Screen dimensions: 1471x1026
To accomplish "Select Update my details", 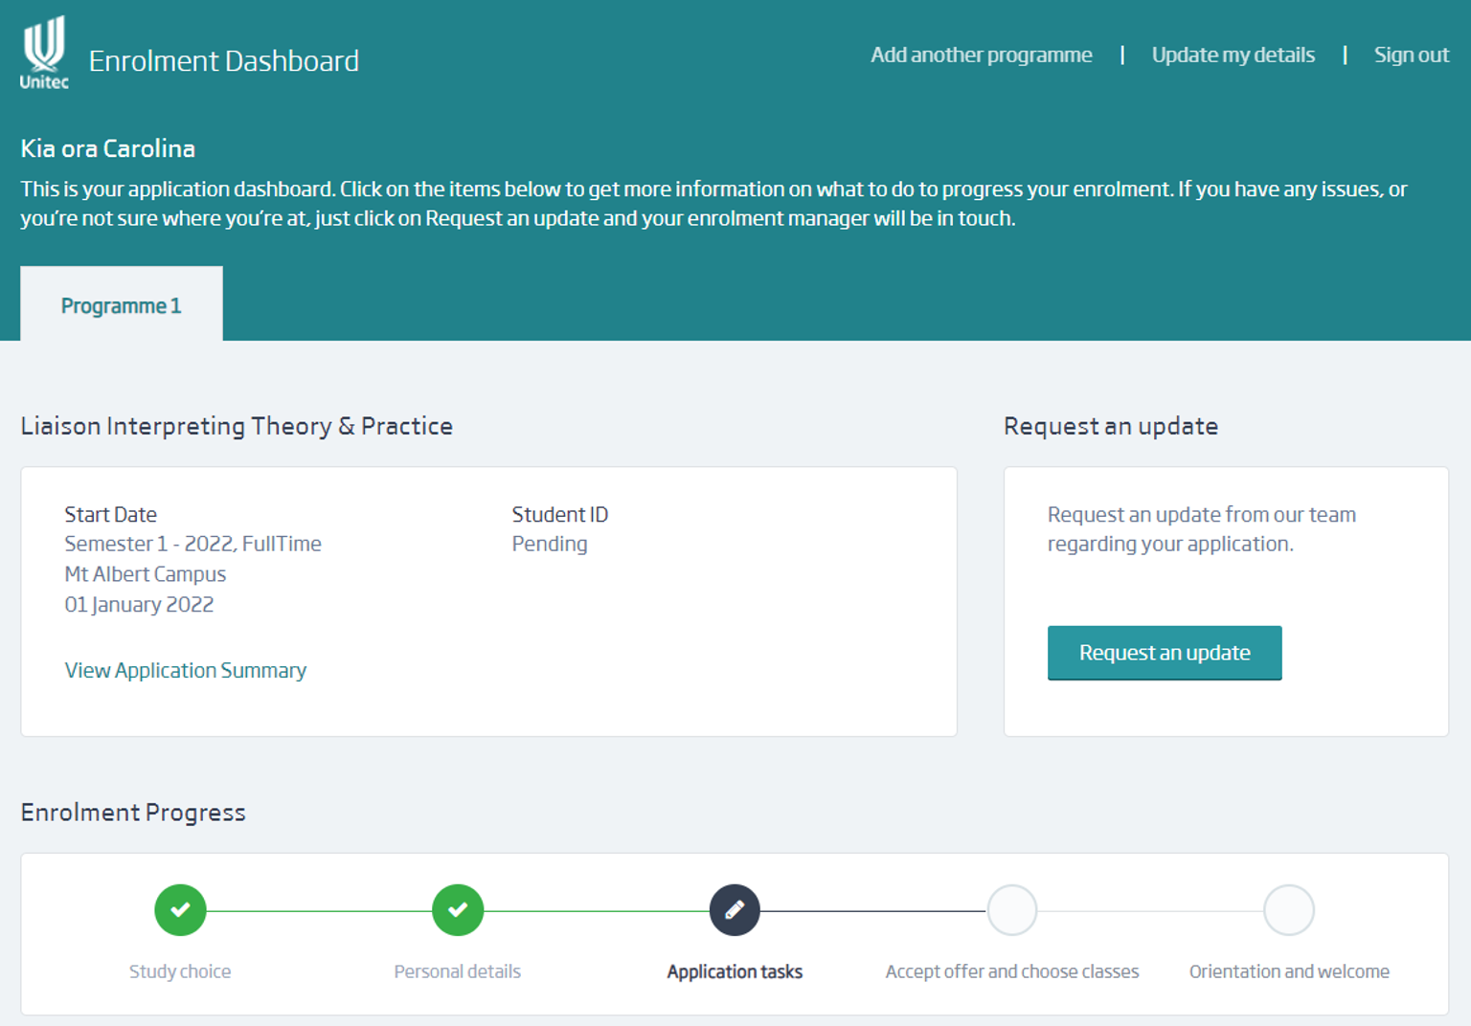I will click(1233, 55).
